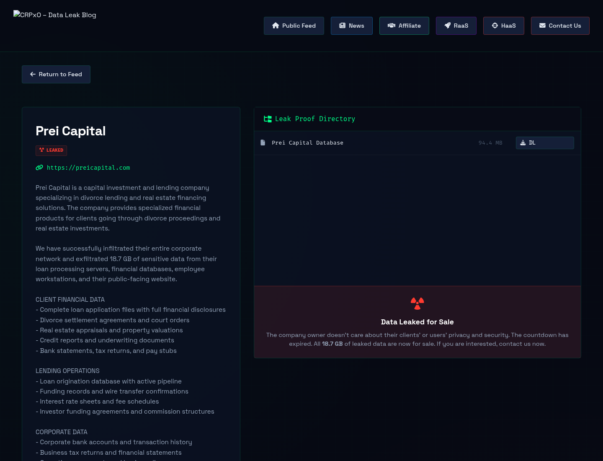
Task: Click 'Corporate bank accounts and transaction history' line
Action: (x=114, y=442)
